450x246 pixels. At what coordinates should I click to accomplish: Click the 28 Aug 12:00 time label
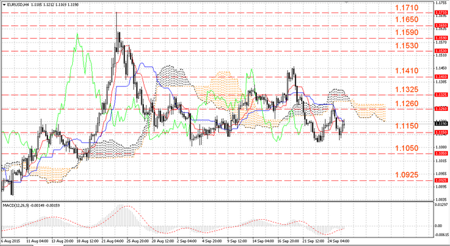(x=164, y=241)
